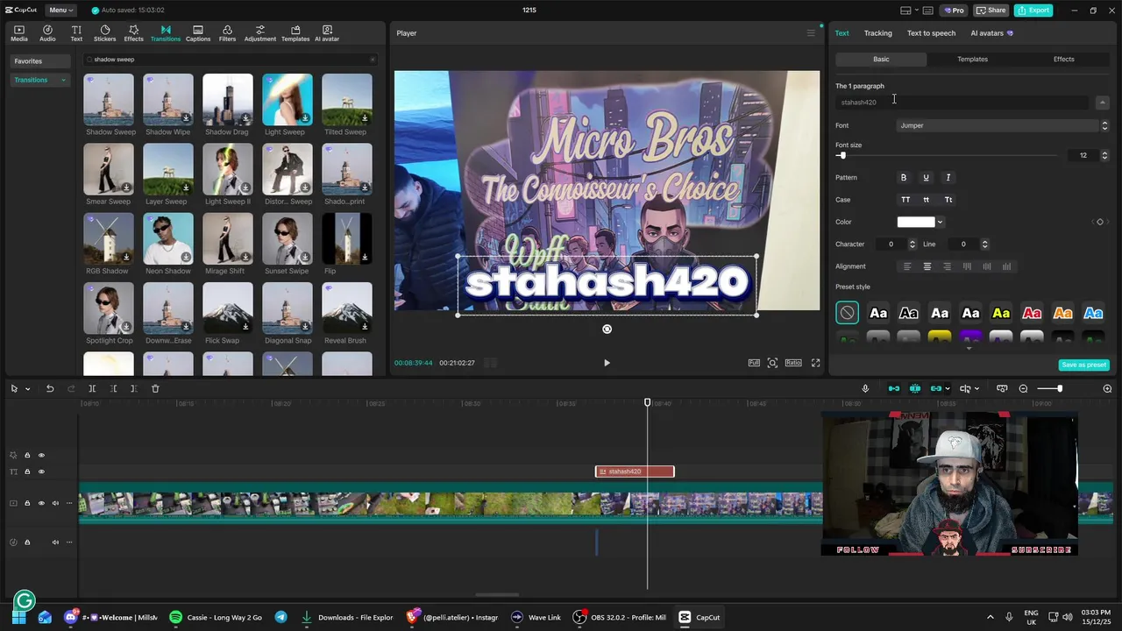Open the Filters panel
This screenshot has width=1122, height=631.
coord(227,33)
